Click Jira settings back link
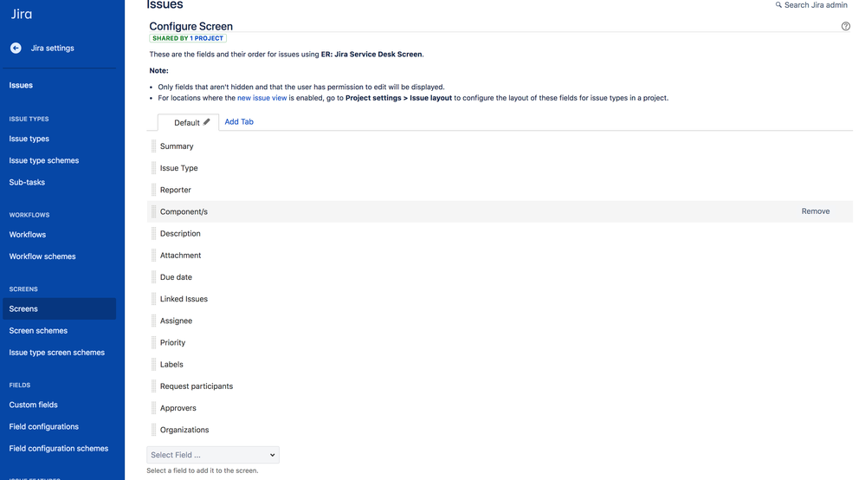 coord(53,48)
